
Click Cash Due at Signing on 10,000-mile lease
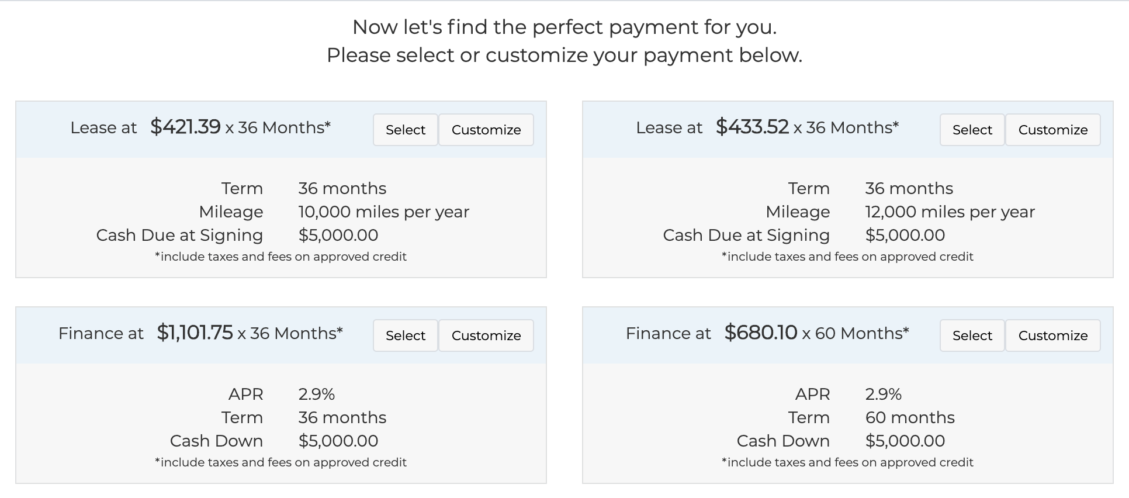pos(179,235)
